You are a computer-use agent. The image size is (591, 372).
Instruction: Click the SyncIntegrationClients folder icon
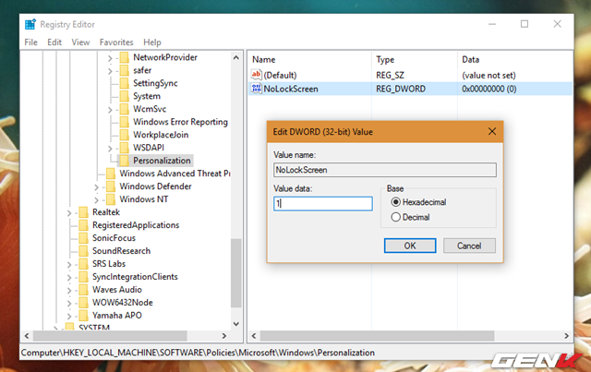point(84,277)
